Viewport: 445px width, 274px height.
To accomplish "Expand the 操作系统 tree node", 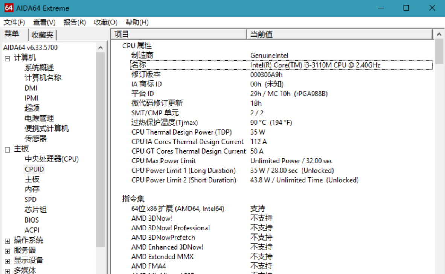I will pos(8,241).
